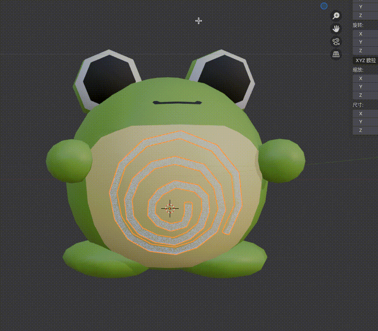The width and height of the screenshot is (378, 331).
Task: Select the frog's right green arm
Action: pyautogui.click(x=282, y=160)
